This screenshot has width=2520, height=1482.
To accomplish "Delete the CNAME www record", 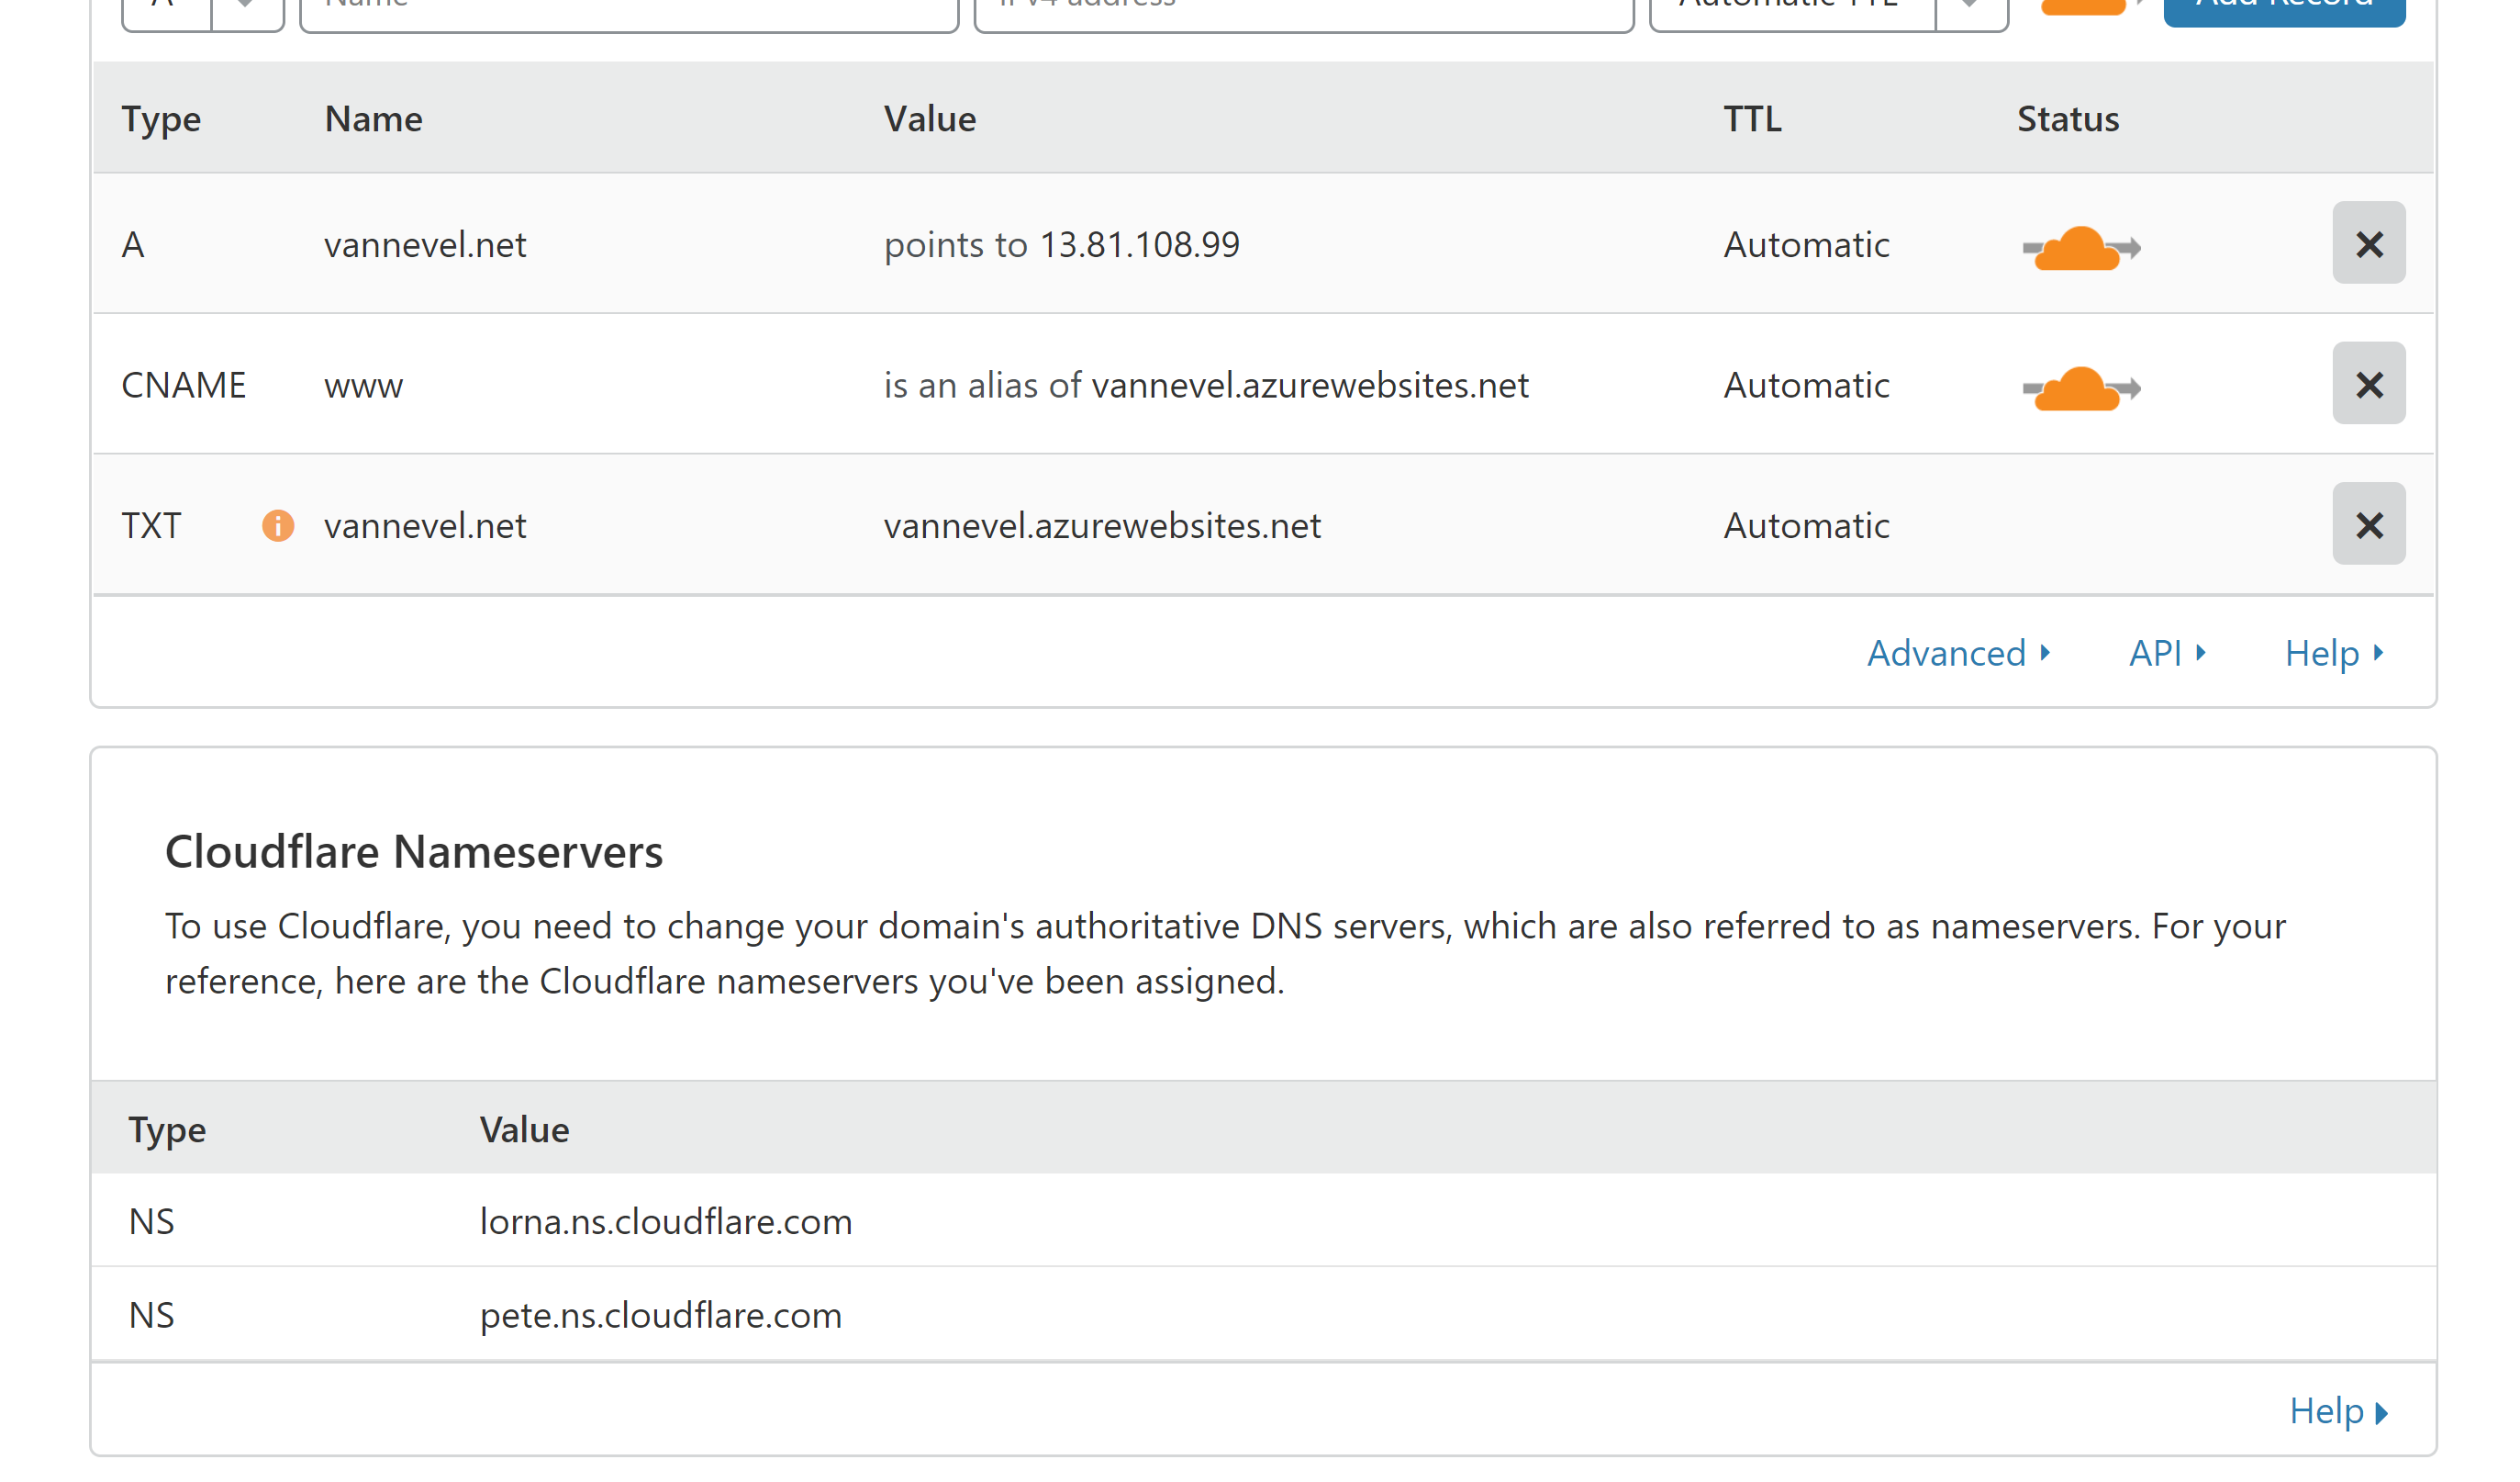I will pos(2368,383).
